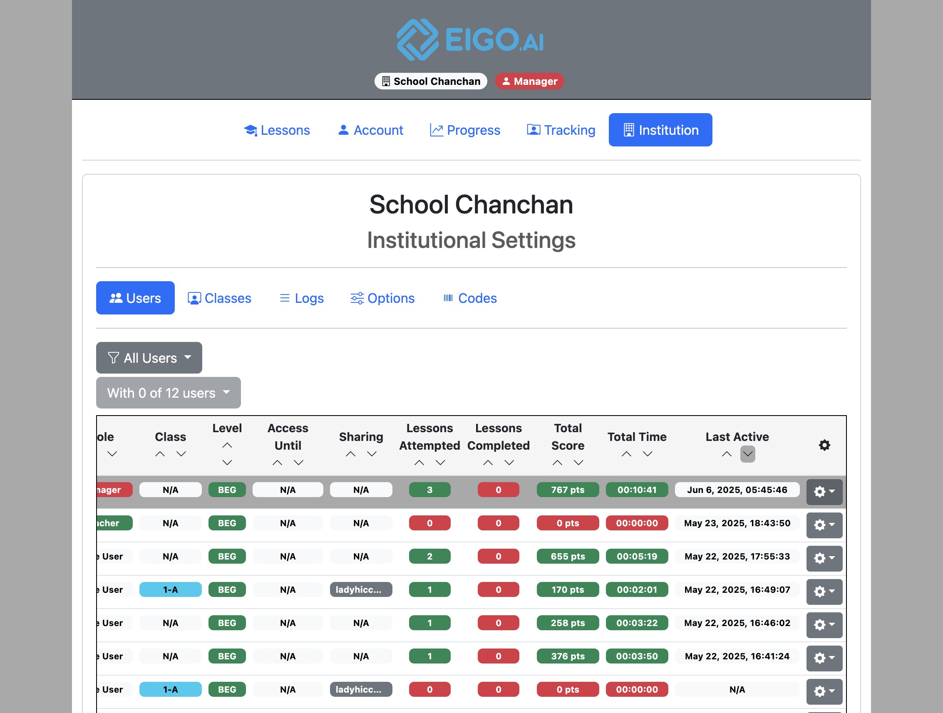
Task: Click the table header gear icon
Action: point(824,446)
